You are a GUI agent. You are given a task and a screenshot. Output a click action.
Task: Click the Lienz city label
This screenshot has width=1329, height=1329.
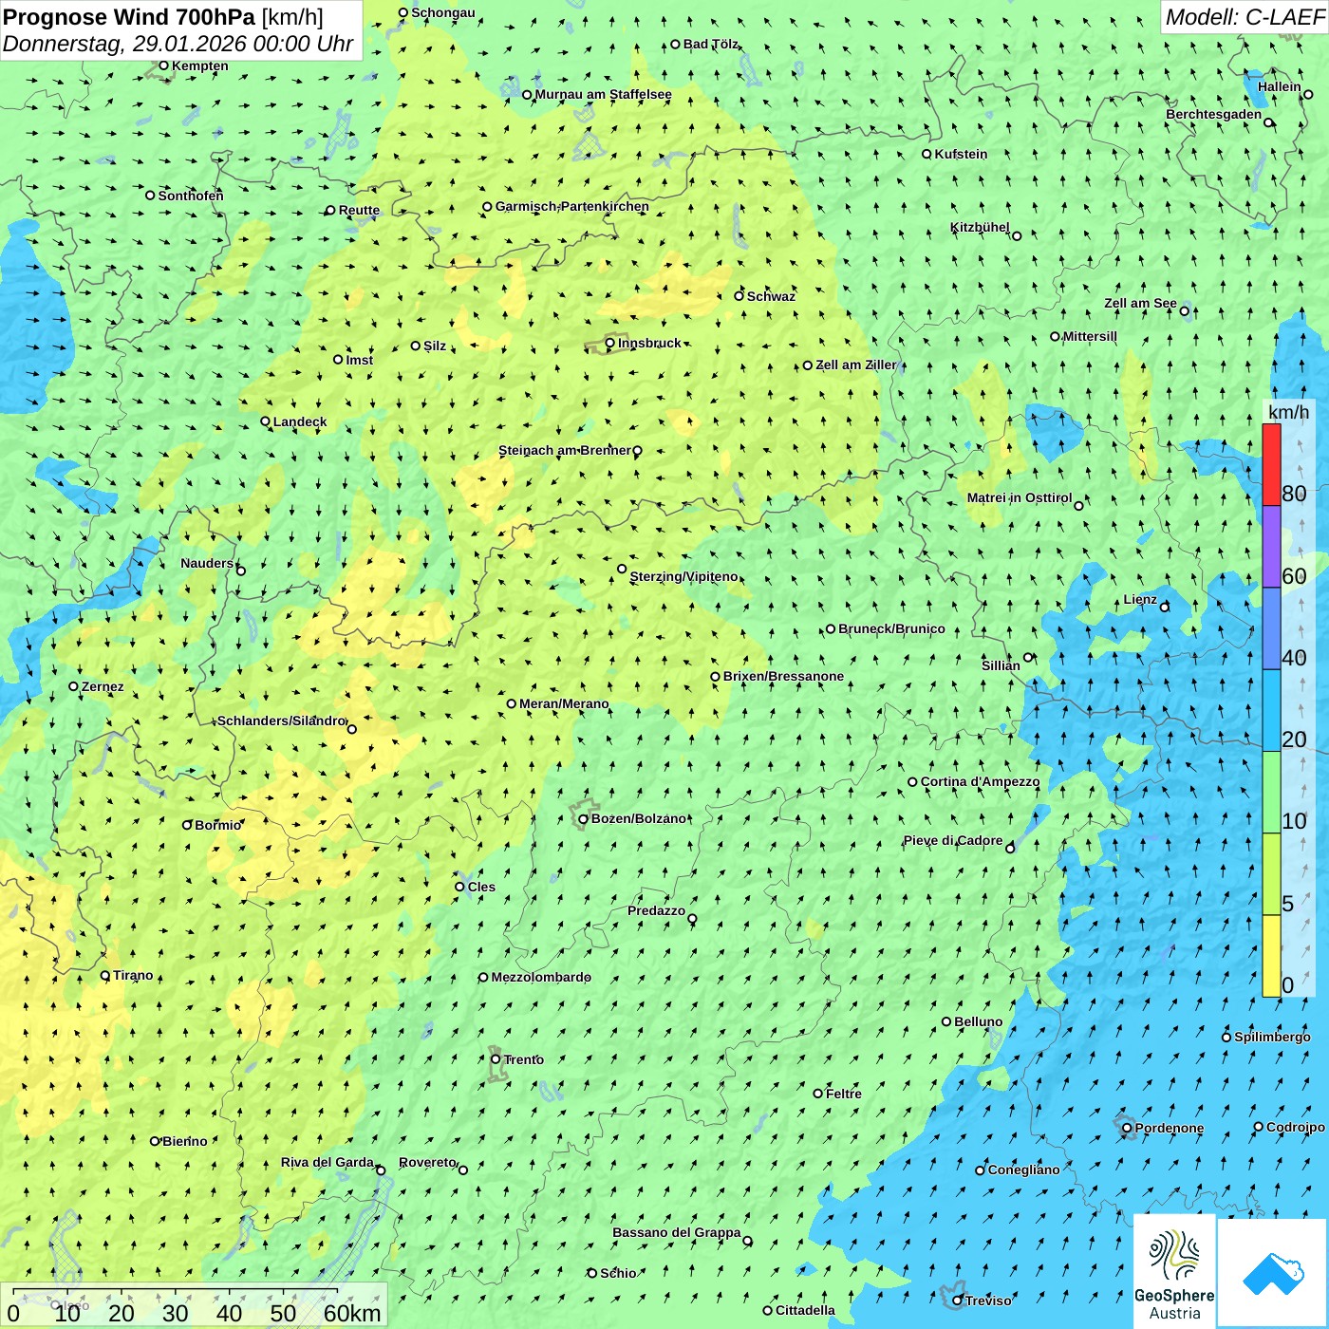point(1140,599)
